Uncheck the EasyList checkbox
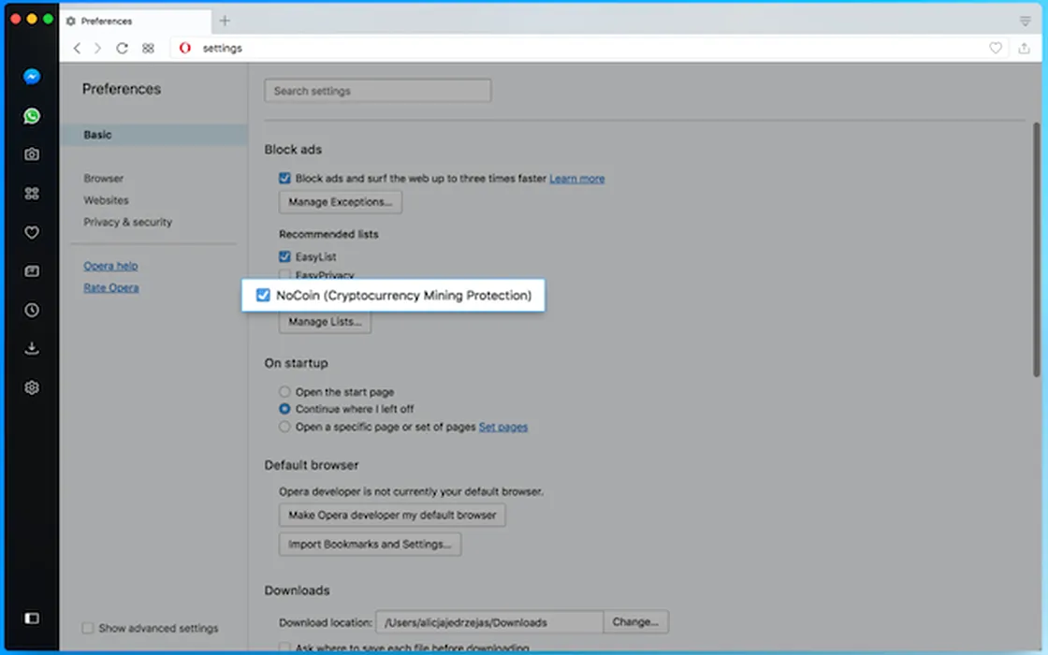Viewport: 1048px width, 655px height. click(285, 256)
